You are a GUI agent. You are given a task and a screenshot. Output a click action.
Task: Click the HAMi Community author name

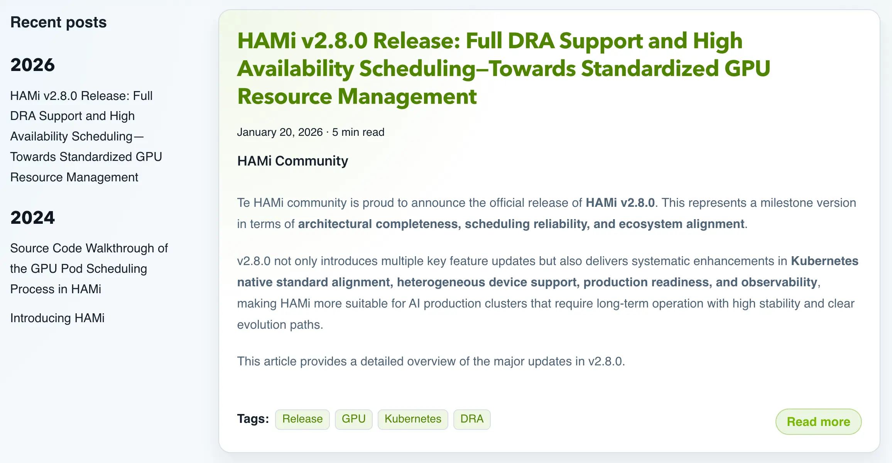click(x=292, y=161)
